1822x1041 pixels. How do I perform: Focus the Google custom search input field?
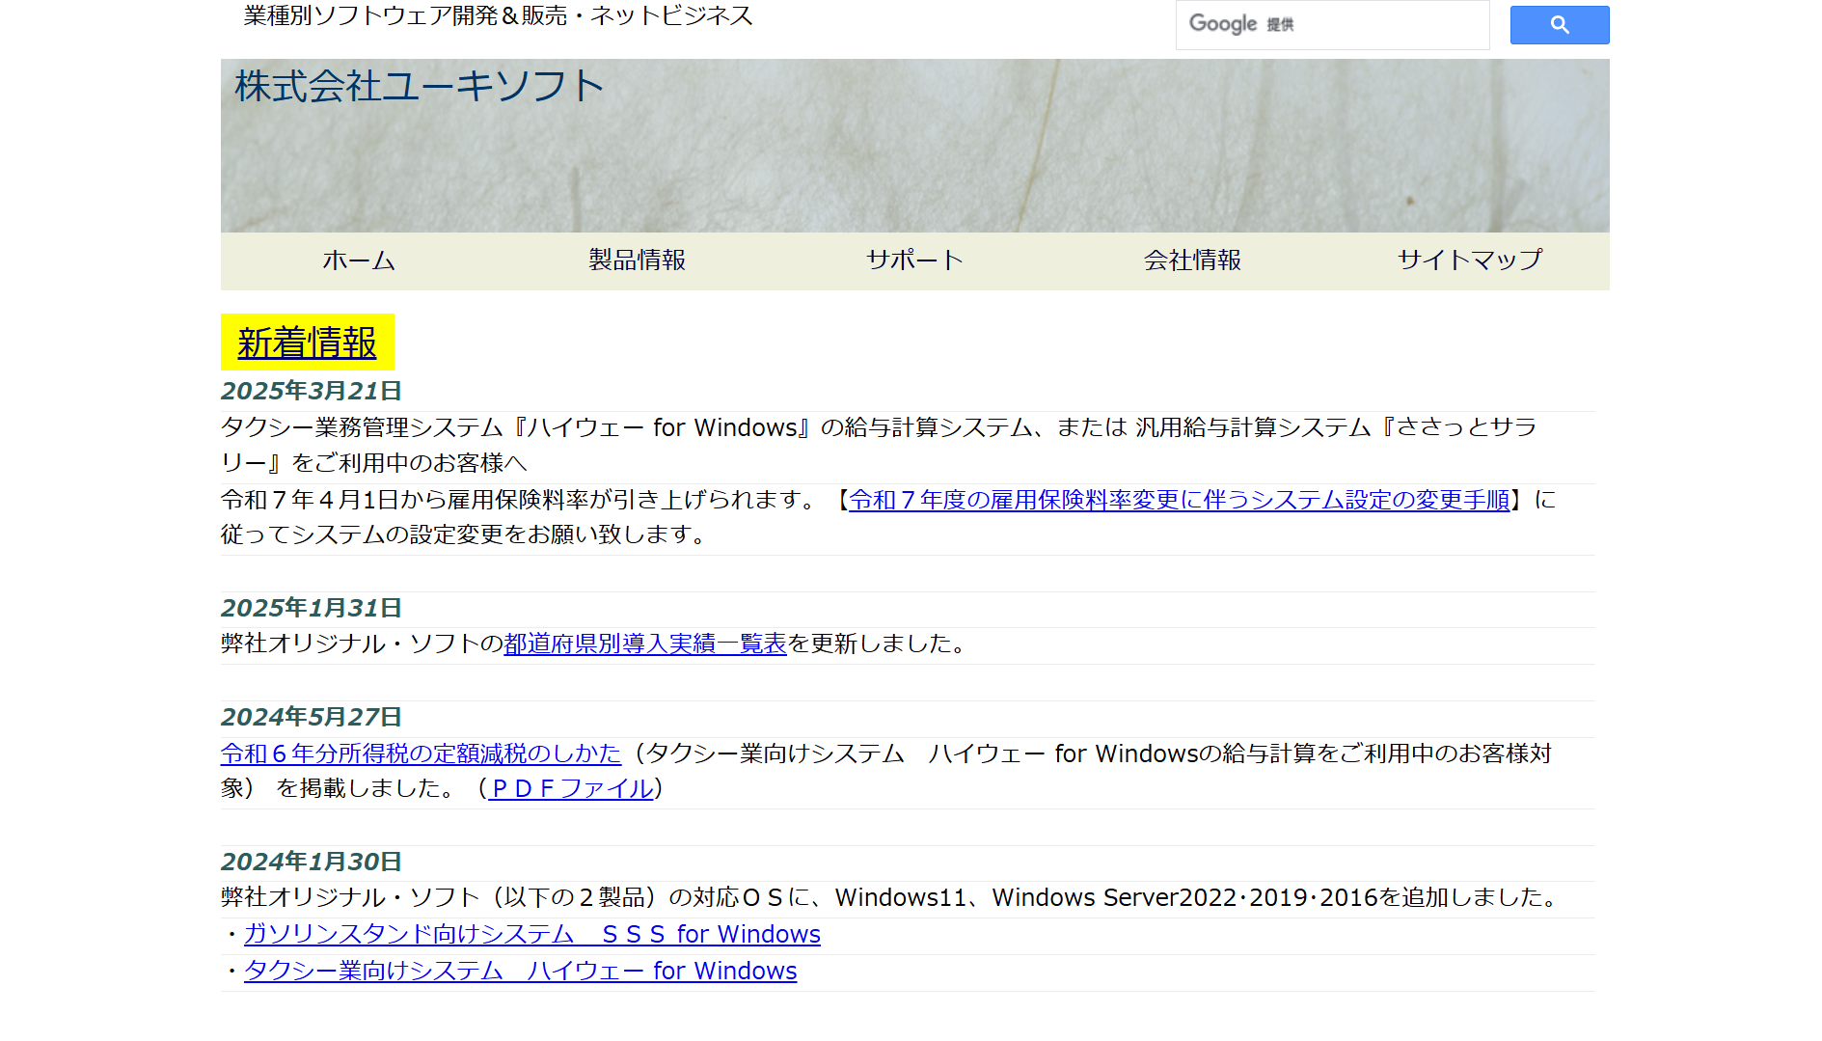click(x=1332, y=25)
